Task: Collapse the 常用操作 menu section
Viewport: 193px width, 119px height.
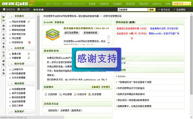Action: point(21,16)
